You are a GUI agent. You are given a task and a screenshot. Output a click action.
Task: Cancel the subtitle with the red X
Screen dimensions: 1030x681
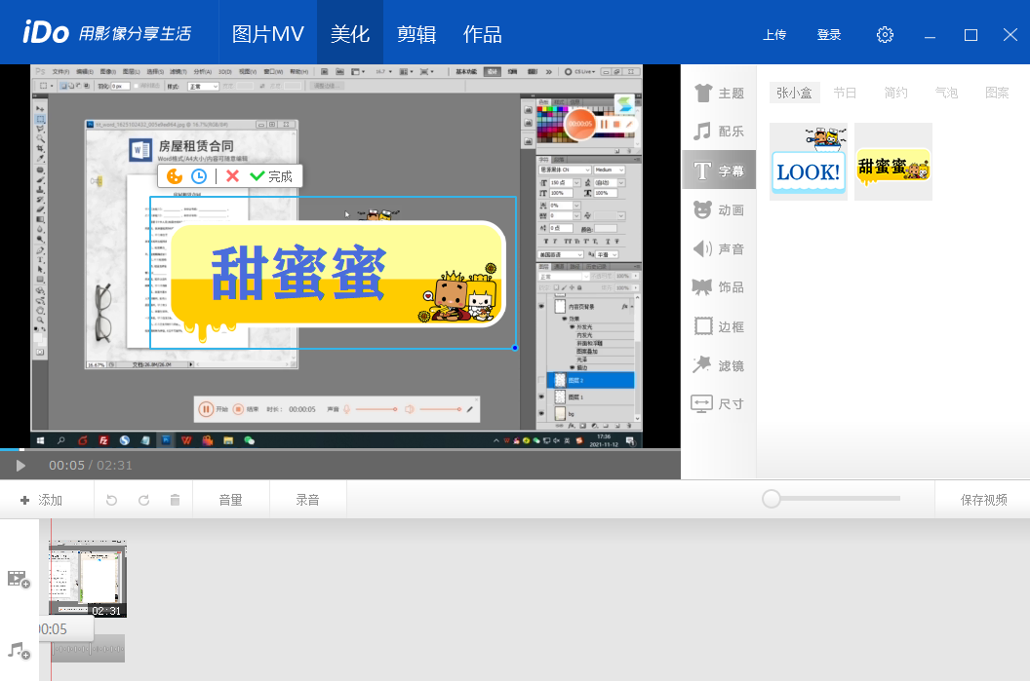[x=232, y=175]
